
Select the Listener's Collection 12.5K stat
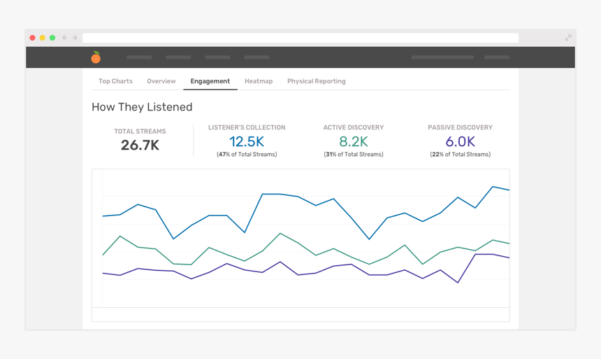tap(247, 142)
